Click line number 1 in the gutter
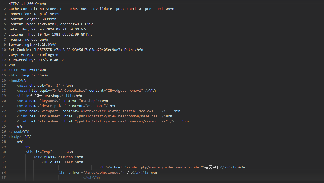Image resolution: width=324 pixels, height=183 pixels. coord(5,4)
